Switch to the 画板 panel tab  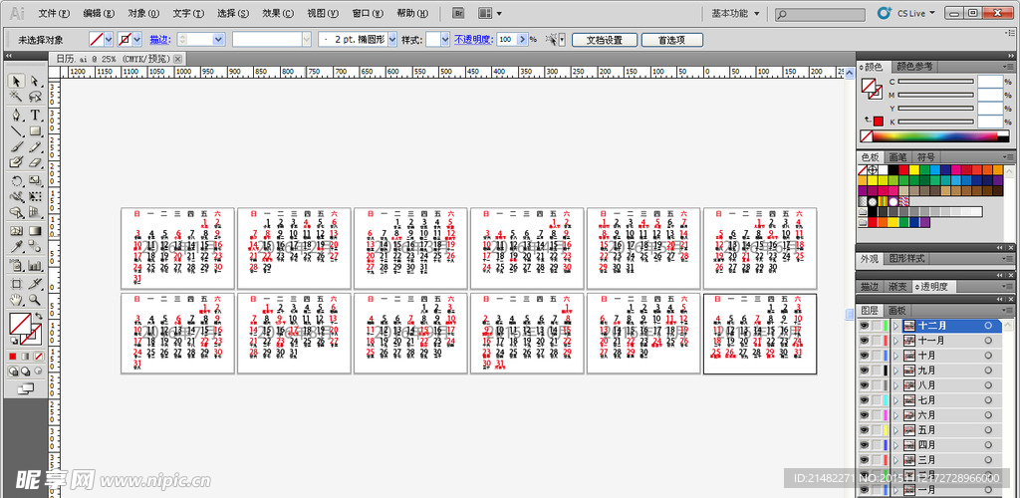(x=897, y=311)
